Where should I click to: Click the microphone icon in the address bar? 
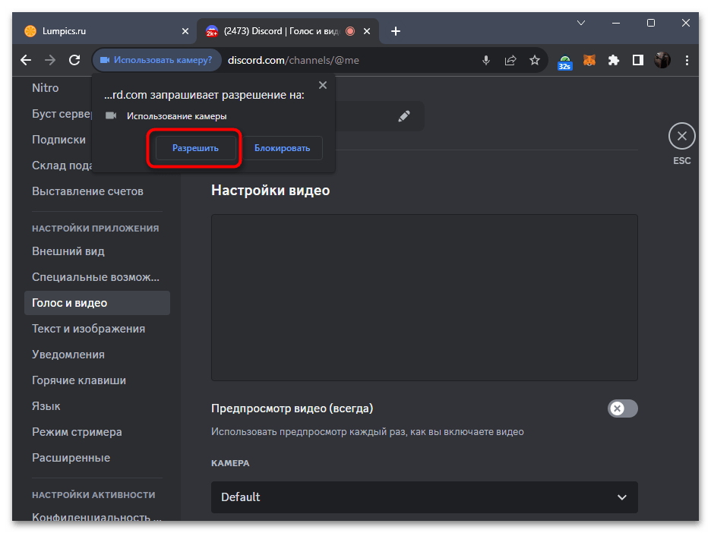[486, 60]
